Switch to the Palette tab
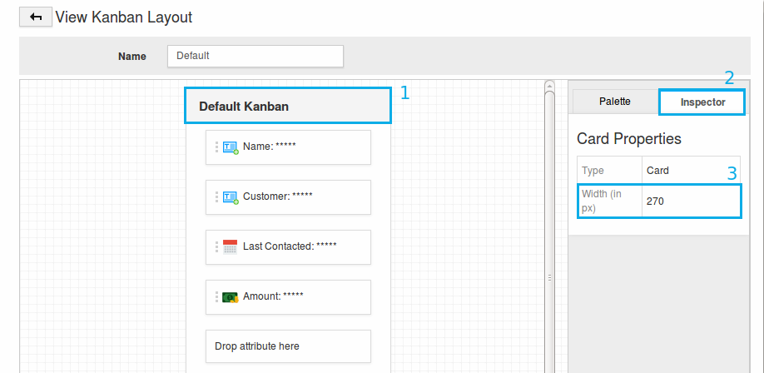 pos(615,102)
